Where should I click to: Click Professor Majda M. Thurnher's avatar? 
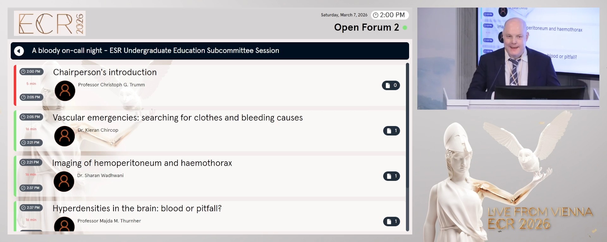click(64, 224)
